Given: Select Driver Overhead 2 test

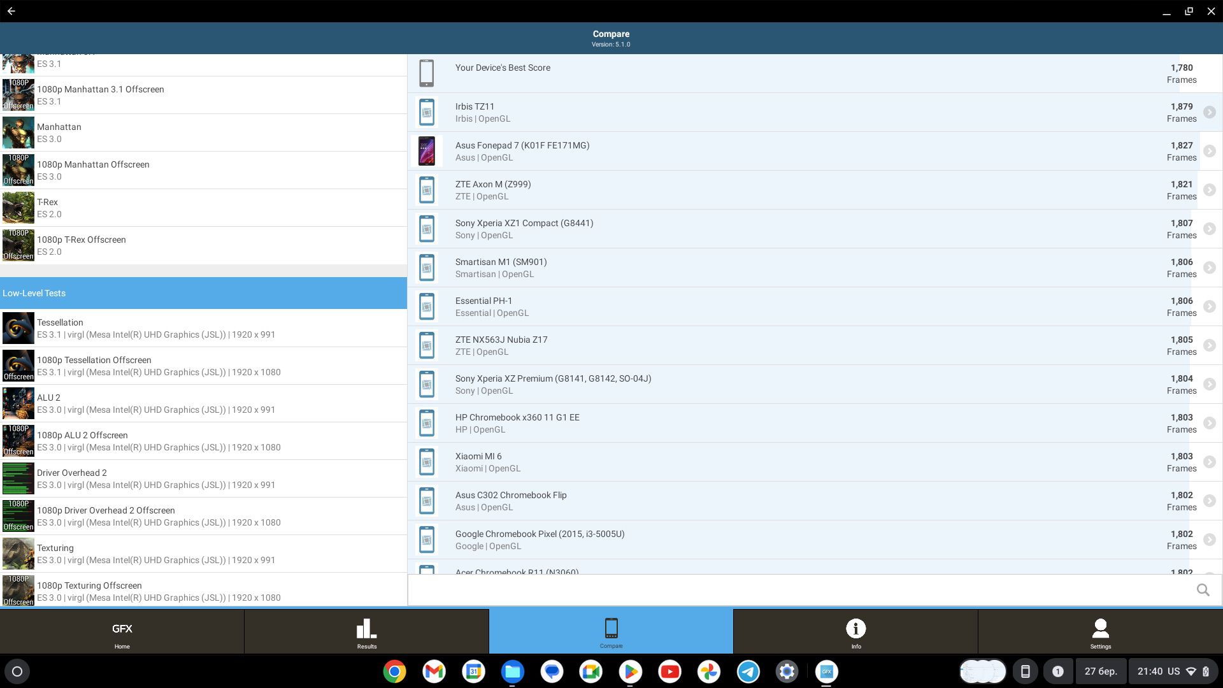Looking at the screenshot, I should click(203, 478).
